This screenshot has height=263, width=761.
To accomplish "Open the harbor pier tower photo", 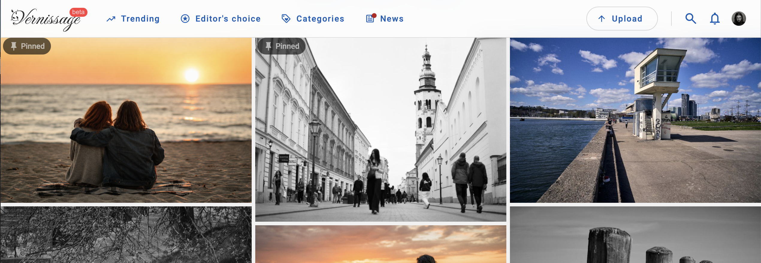I will pyautogui.click(x=635, y=120).
